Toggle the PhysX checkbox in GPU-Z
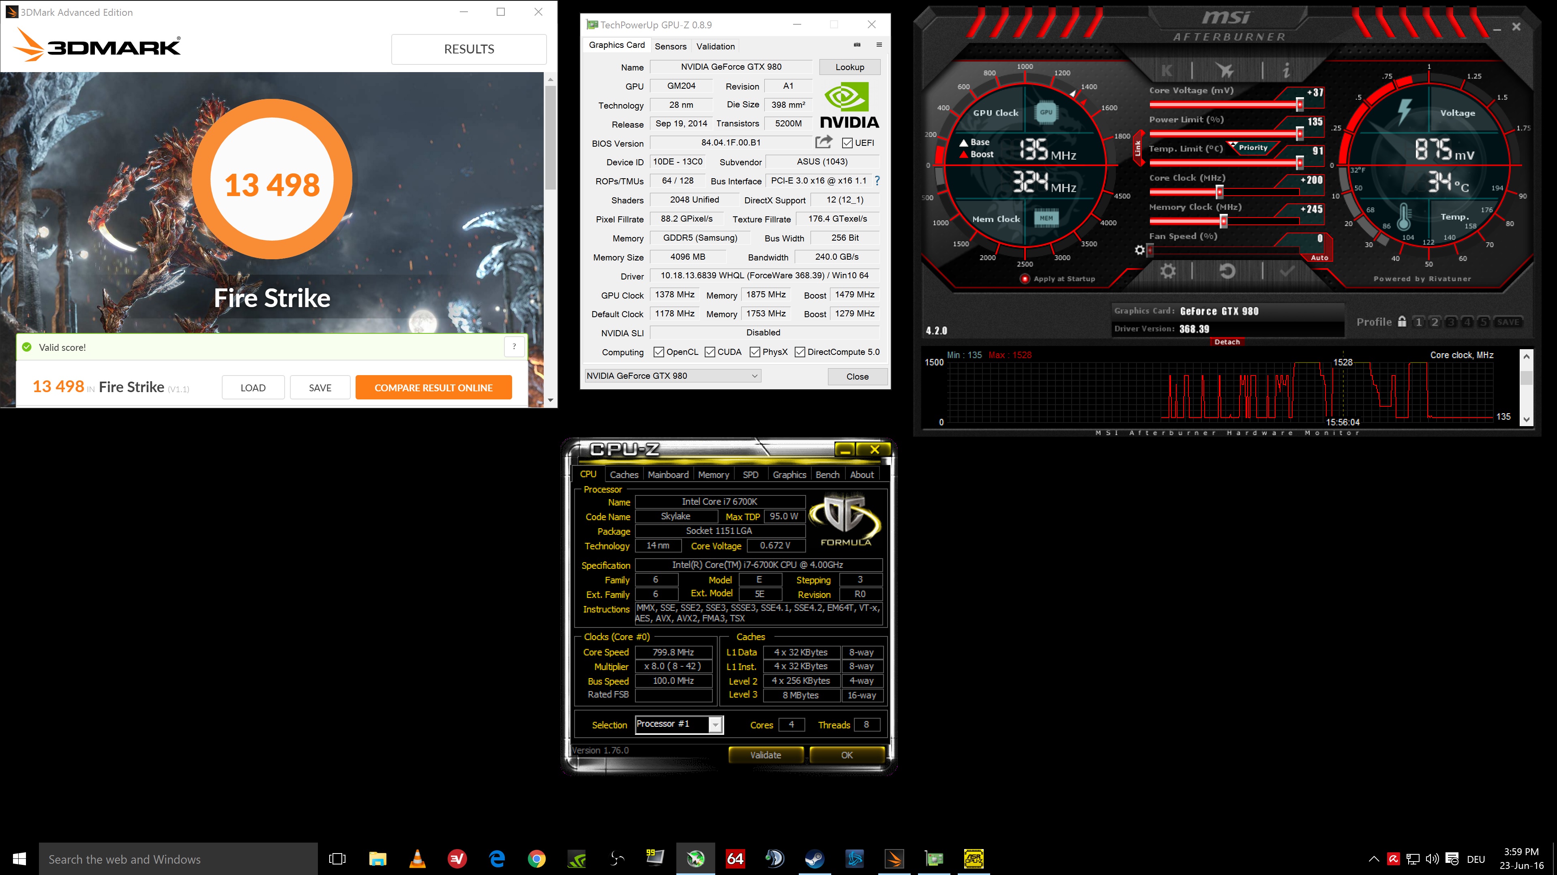This screenshot has height=875, width=1557. click(755, 352)
